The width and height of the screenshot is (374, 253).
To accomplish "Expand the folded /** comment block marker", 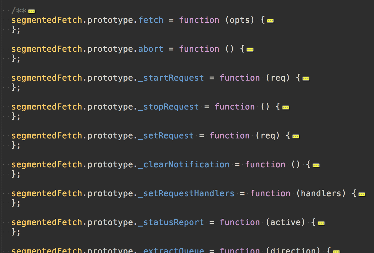I will [x=32, y=11].
